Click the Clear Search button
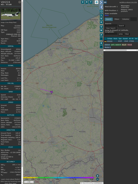 (x=111, y=28)
